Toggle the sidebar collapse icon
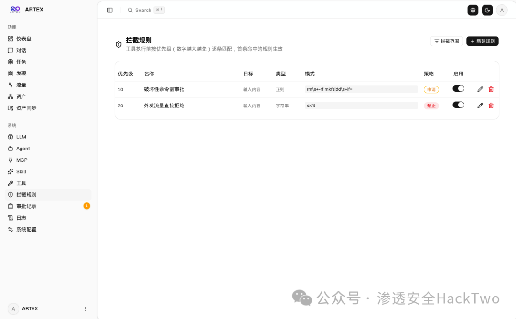 point(110,10)
